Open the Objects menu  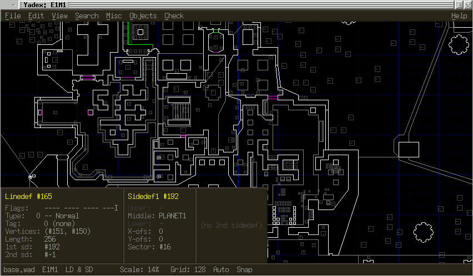click(x=143, y=16)
